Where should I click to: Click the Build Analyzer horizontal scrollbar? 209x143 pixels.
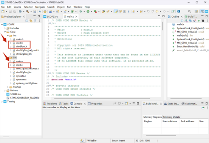[161, 136]
